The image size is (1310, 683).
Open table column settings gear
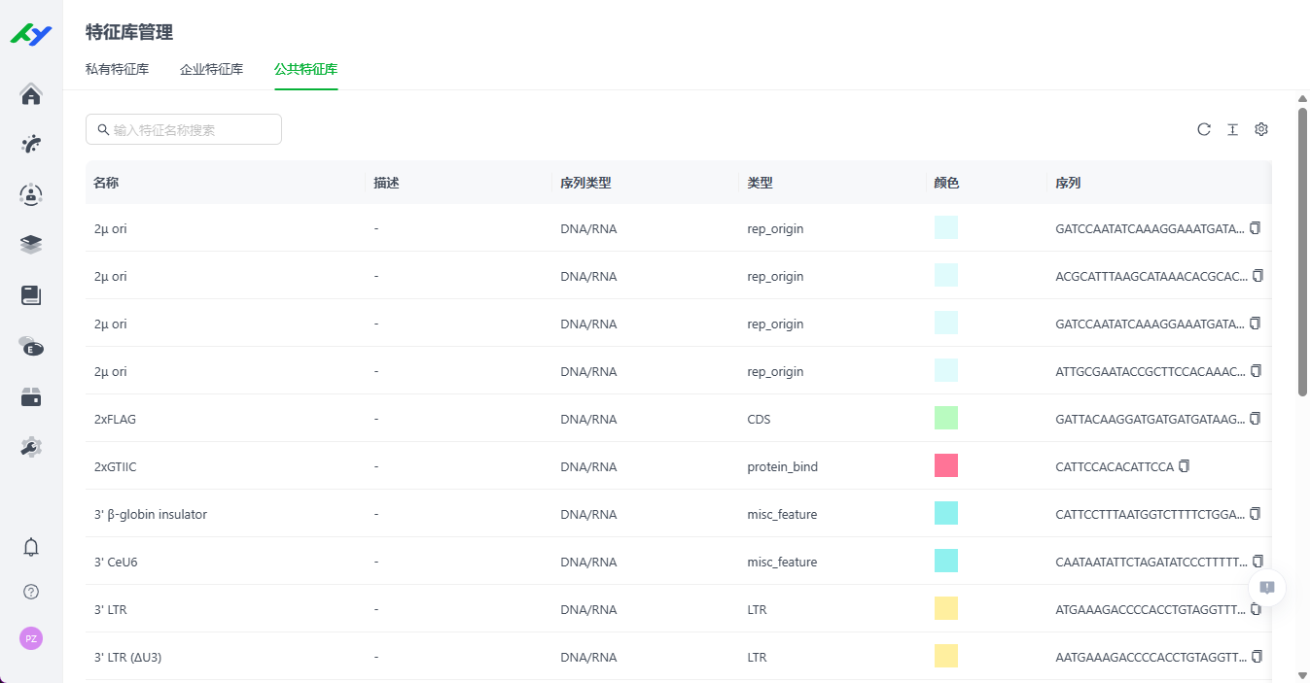1261,129
